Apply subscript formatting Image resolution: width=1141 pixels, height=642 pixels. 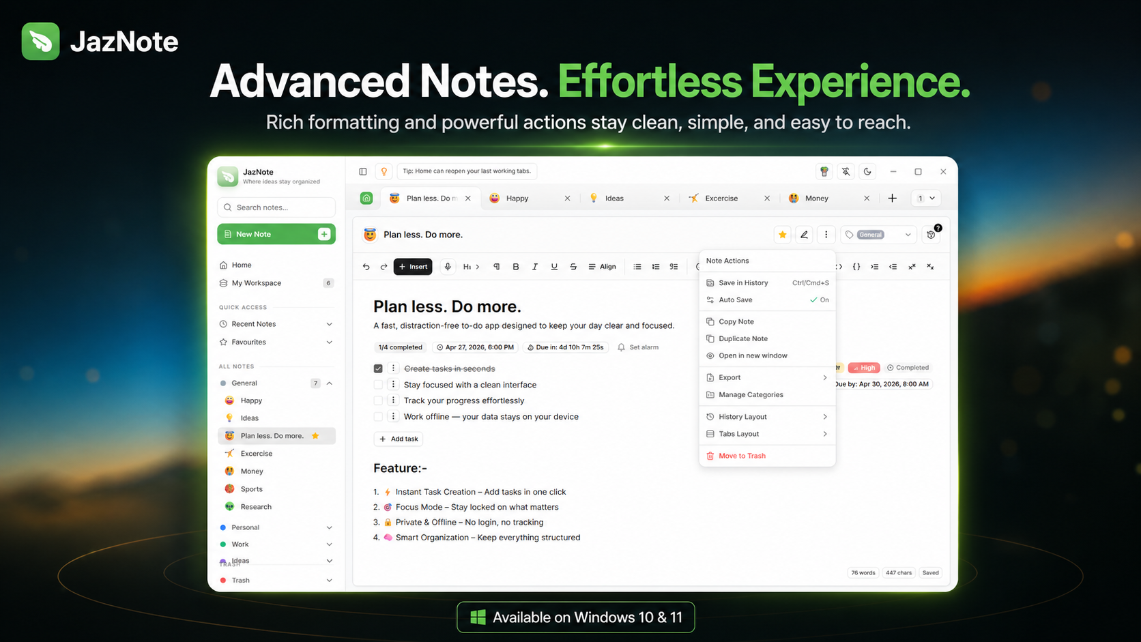tap(930, 267)
